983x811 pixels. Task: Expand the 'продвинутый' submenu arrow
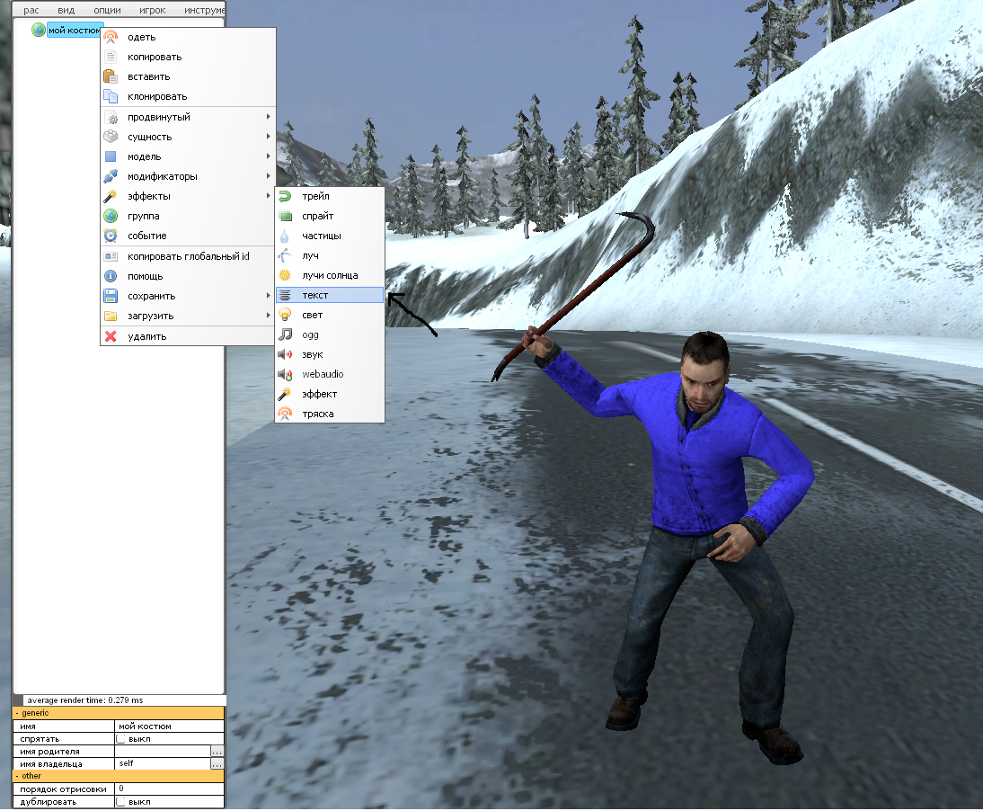[x=269, y=117]
